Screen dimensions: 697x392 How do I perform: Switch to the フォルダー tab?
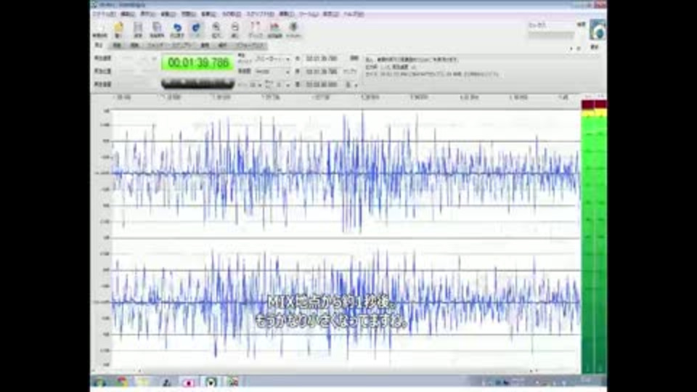click(x=155, y=45)
